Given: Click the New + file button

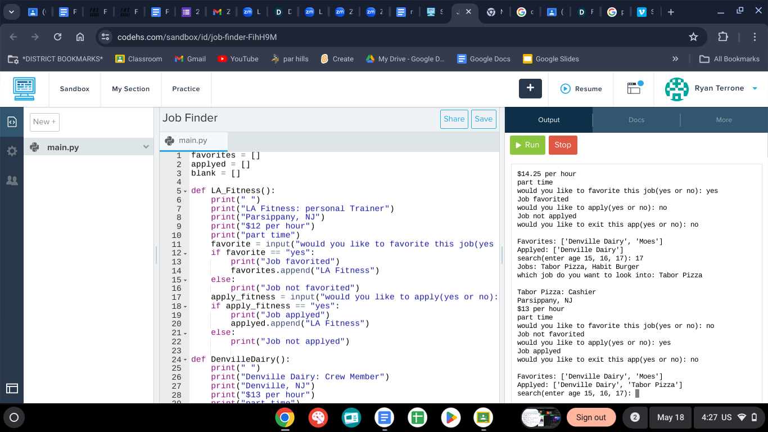Looking at the screenshot, I should 44,121.
